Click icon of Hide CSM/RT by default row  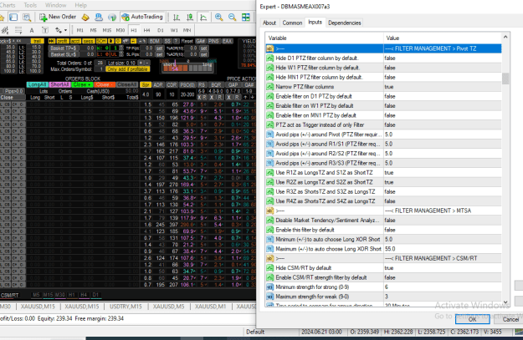point(269,268)
